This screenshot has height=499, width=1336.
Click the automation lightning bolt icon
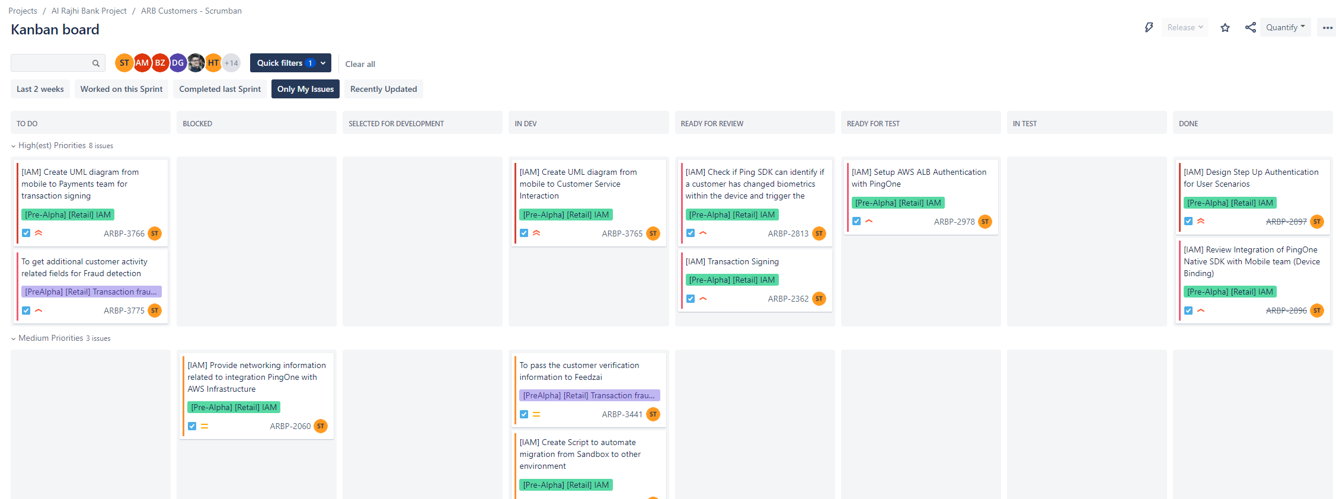1149,27
